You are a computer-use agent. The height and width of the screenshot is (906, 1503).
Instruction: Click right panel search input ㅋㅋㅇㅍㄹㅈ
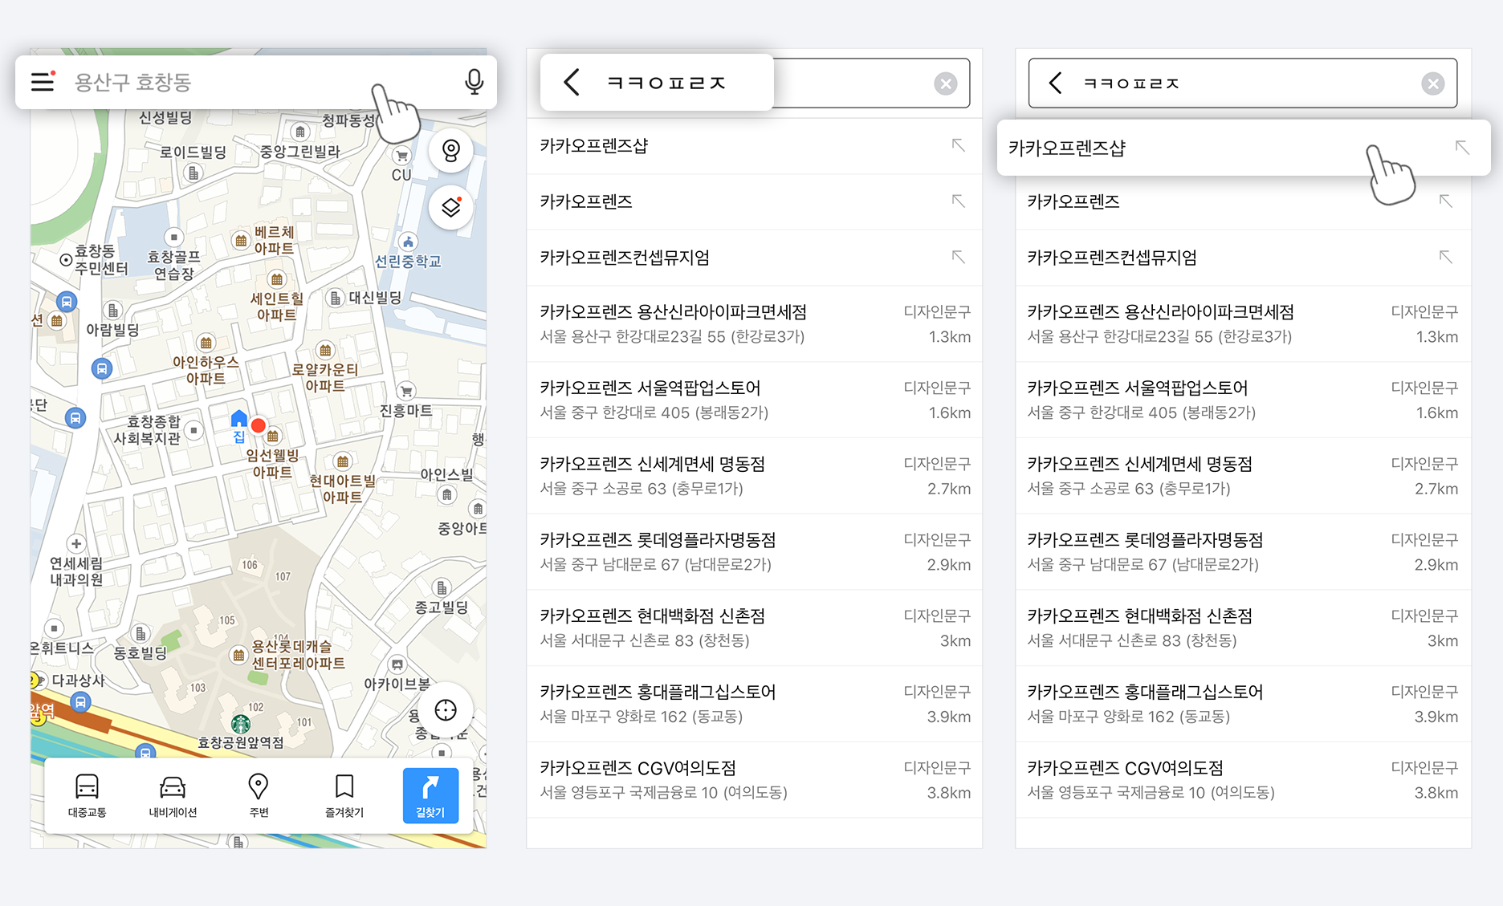[1244, 83]
